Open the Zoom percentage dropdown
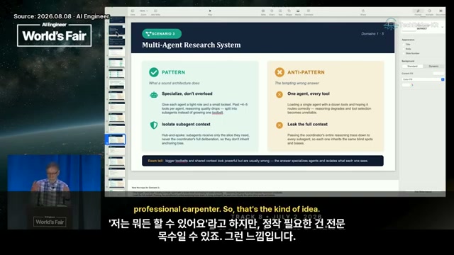Viewport: 454px width, 255px height. pos(143,12)
